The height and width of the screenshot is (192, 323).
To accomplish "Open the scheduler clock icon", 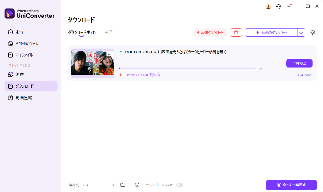I will (137, 185).
